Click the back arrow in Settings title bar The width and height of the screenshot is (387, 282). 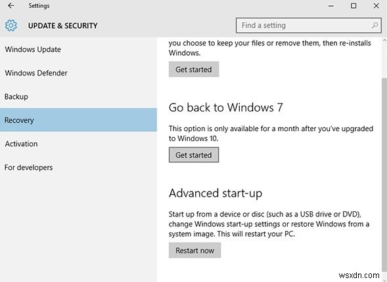coord(11,6)
